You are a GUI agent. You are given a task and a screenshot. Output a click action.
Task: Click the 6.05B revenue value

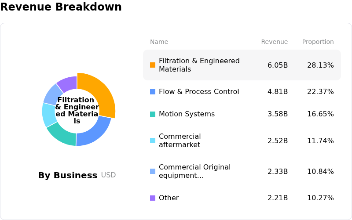278,65
